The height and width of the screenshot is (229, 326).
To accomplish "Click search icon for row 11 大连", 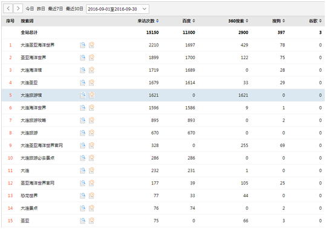I will click(x=82, y=171).
